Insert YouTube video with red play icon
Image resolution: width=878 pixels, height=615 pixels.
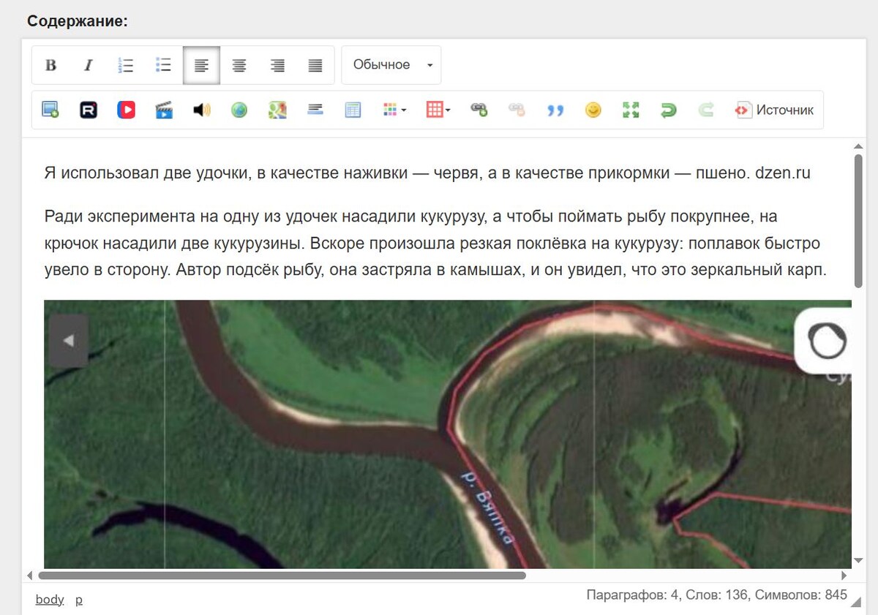pos(126,110)
